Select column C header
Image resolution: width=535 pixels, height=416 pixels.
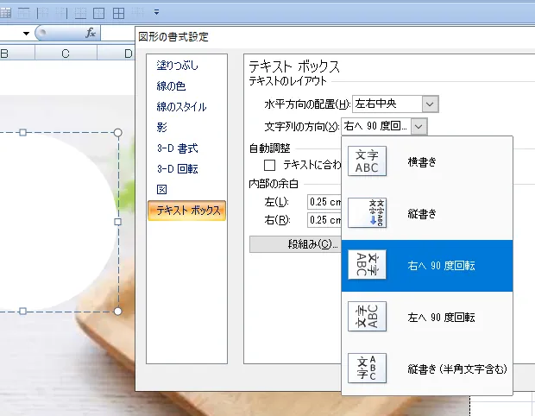pos(66,54)
